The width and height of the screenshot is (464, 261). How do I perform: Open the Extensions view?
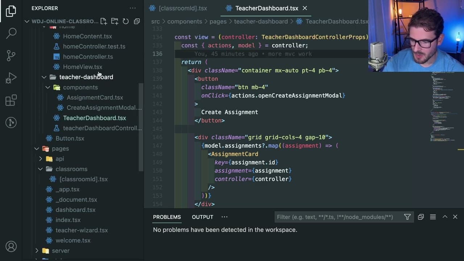11,100
